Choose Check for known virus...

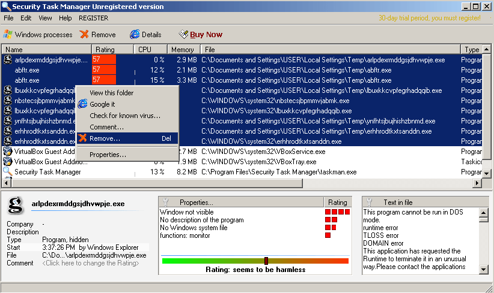pyautogui.click(x=127, y=116)
